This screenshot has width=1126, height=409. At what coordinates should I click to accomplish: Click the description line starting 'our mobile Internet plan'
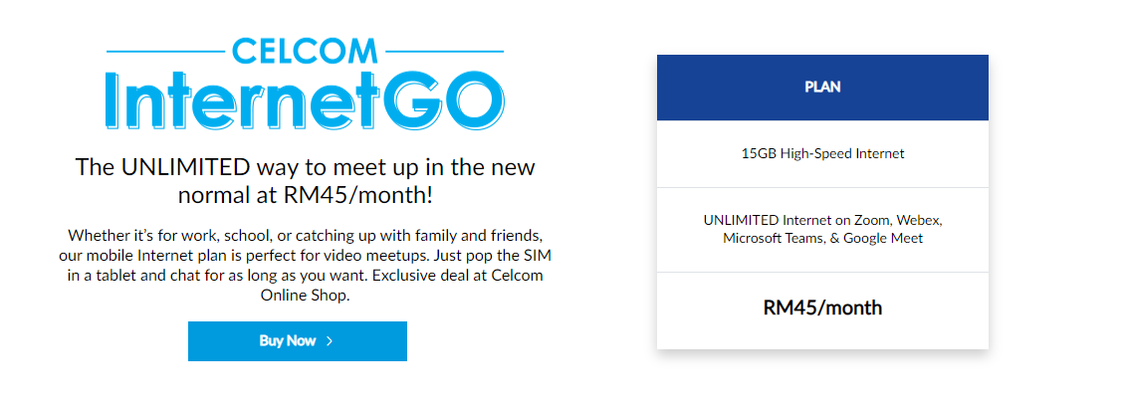tap(306, 256)
